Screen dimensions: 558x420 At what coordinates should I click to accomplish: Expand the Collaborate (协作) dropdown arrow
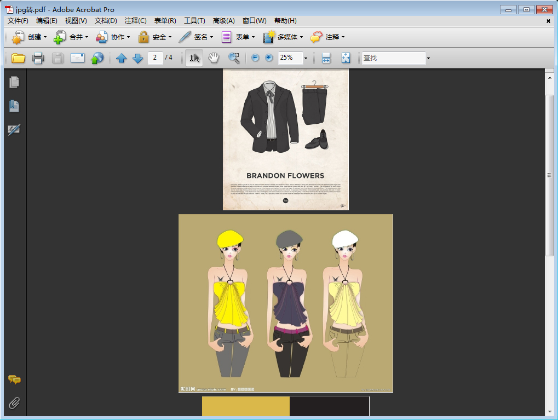129,37
